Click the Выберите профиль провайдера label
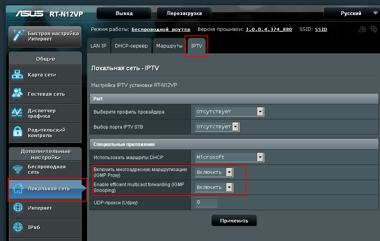Screen dimensions: 380x241 (x=129, y=112)
